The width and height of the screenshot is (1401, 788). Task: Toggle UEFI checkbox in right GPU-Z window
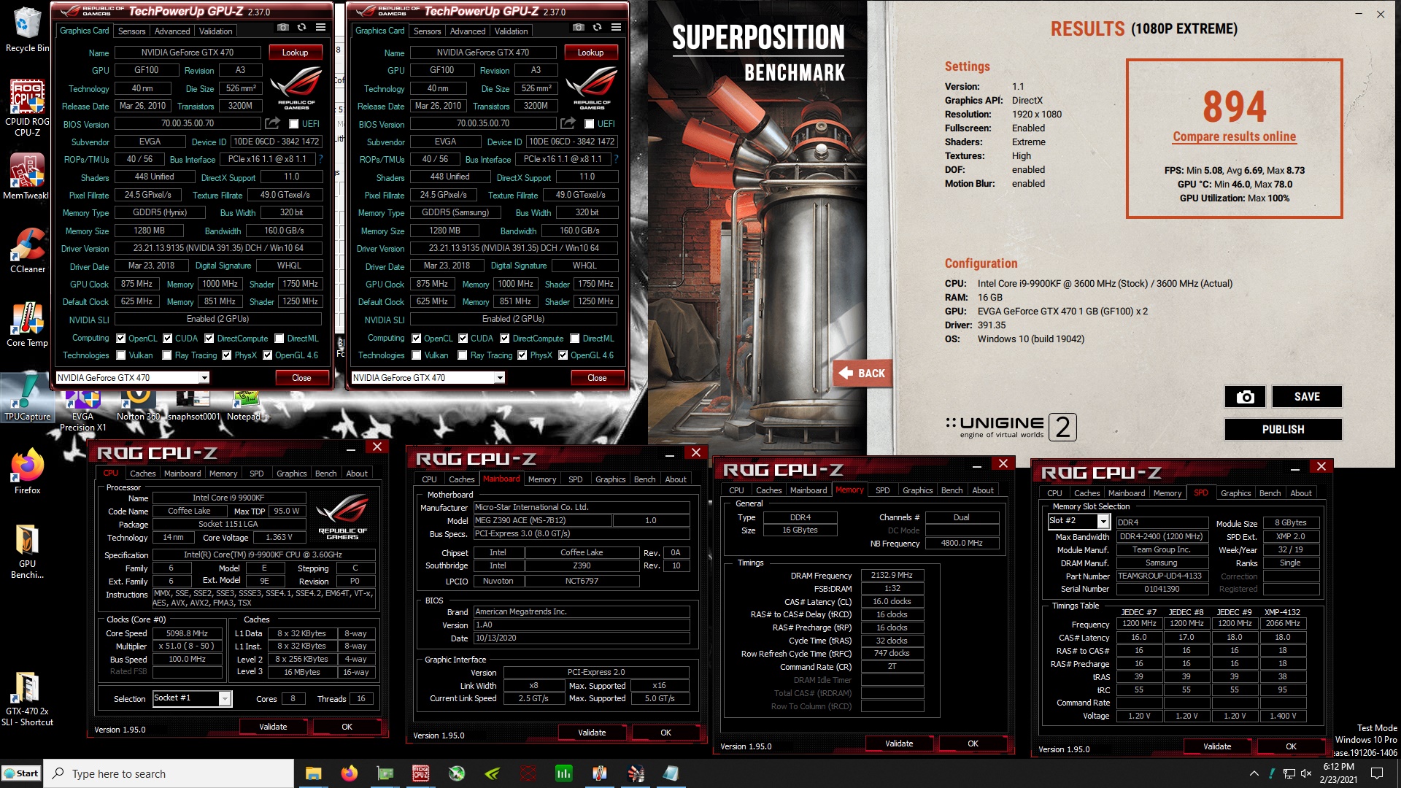tap(590, 124)
